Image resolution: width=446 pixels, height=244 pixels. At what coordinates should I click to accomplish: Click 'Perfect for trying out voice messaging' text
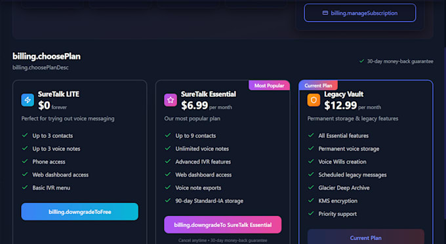[x=68, y=118]
